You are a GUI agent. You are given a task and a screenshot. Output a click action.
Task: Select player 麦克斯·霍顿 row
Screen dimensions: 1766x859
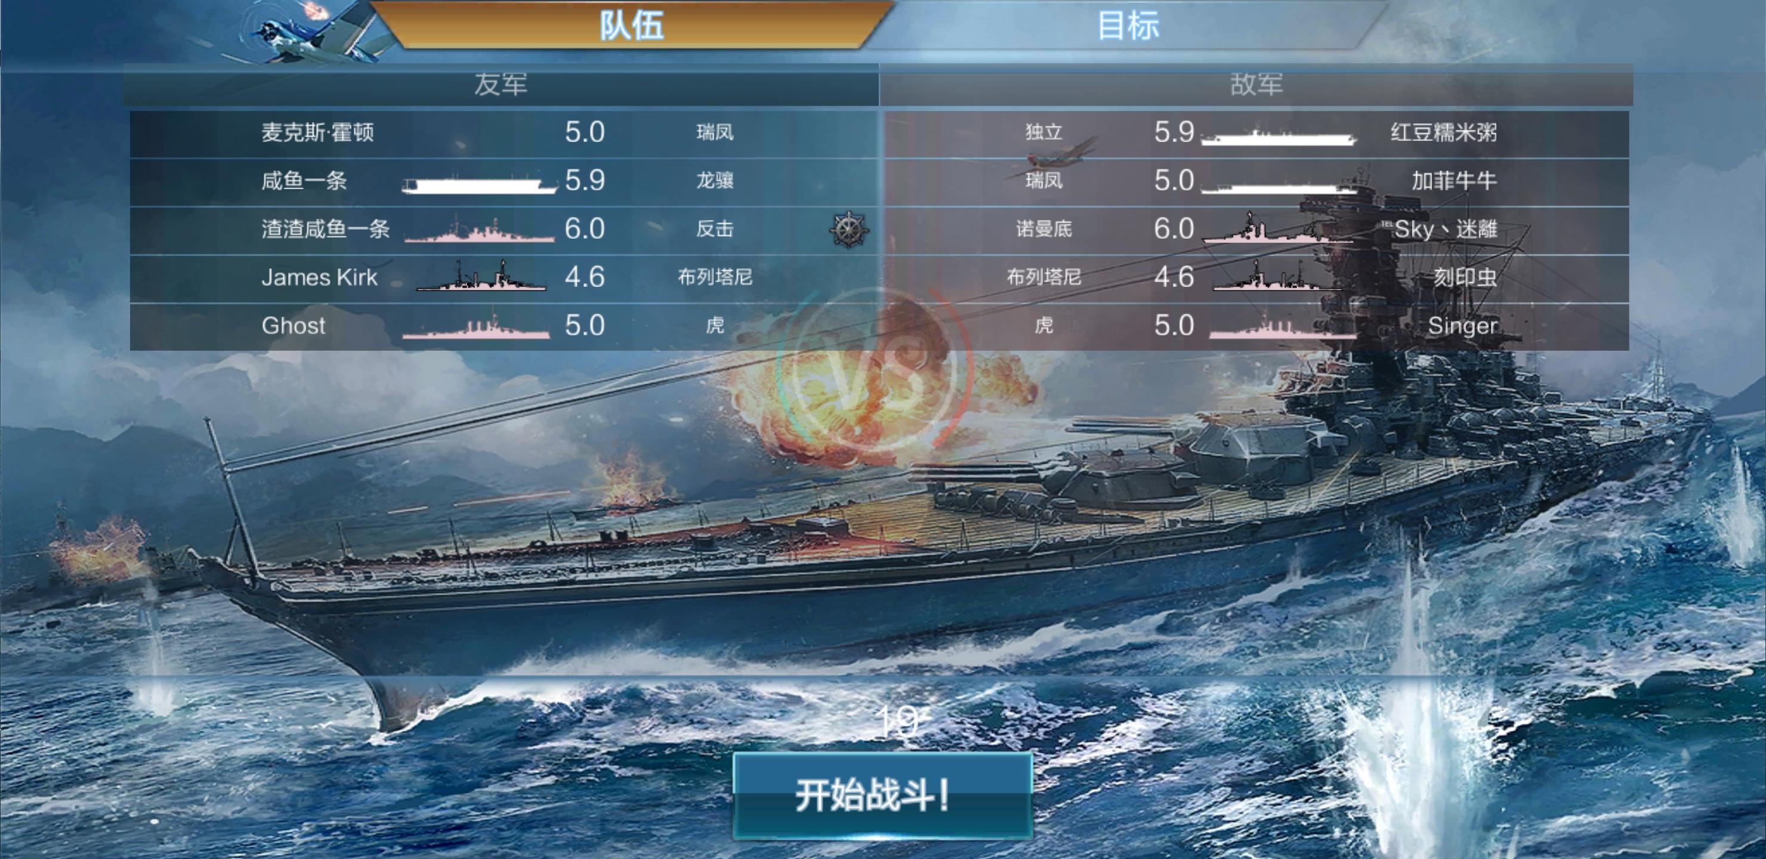(504, 134)
